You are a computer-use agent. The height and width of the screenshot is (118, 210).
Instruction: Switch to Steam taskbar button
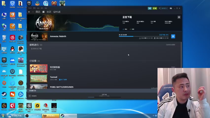pyautogui.click(x=68, y=116)
